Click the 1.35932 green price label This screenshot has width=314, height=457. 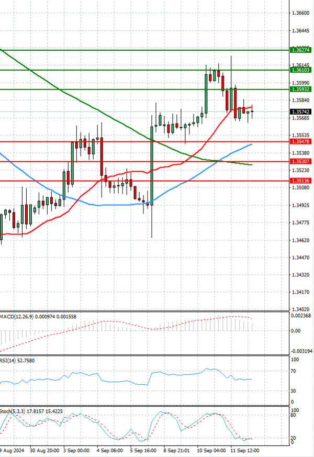(300, 89)
